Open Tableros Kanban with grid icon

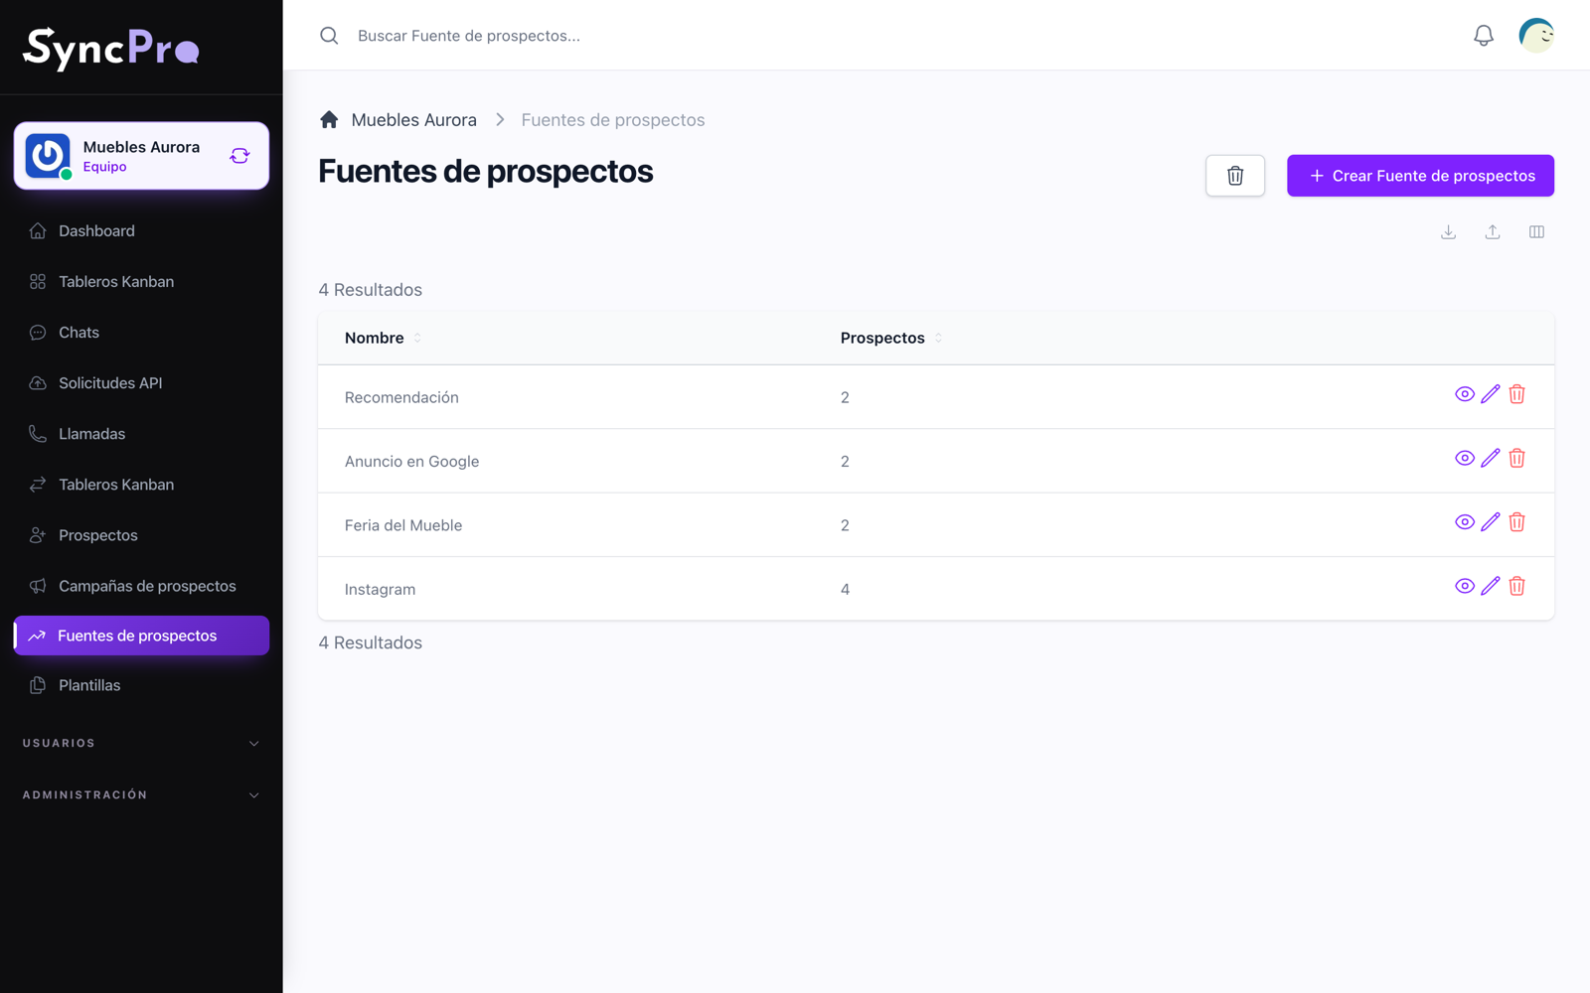(x=141, y=281)
